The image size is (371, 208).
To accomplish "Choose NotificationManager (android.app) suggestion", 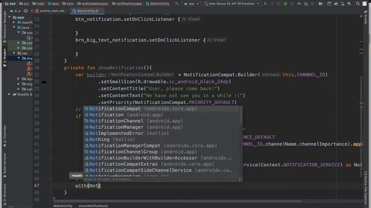I will [x=161, y=127].
